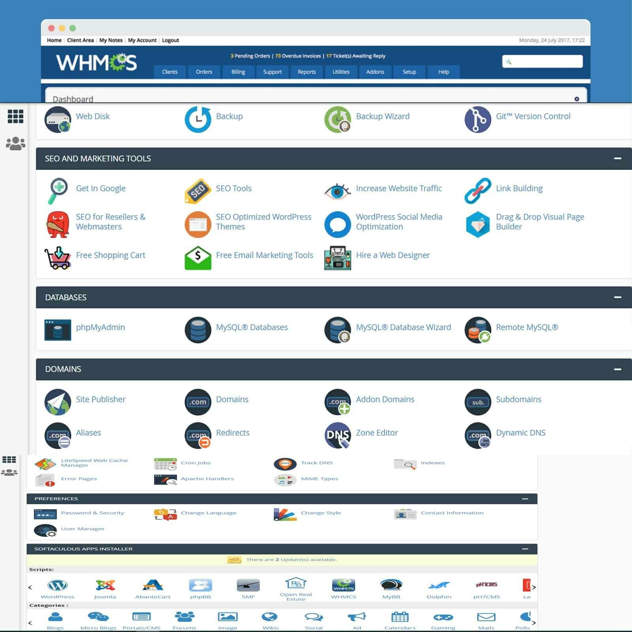Collapse the Databases section
Viewport: 632px width, 632px height.
[x=617, y=297]
